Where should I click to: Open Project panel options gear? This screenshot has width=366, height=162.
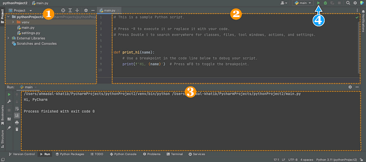click(x=86, y=11)
